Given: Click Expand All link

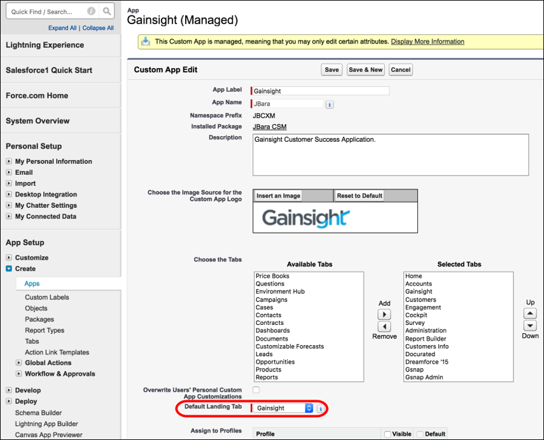Looking at the screenshot, I should click(x=62, y=28).
